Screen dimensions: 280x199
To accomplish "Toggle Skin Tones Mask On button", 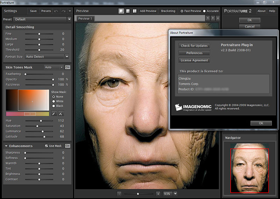I will 68,67.
